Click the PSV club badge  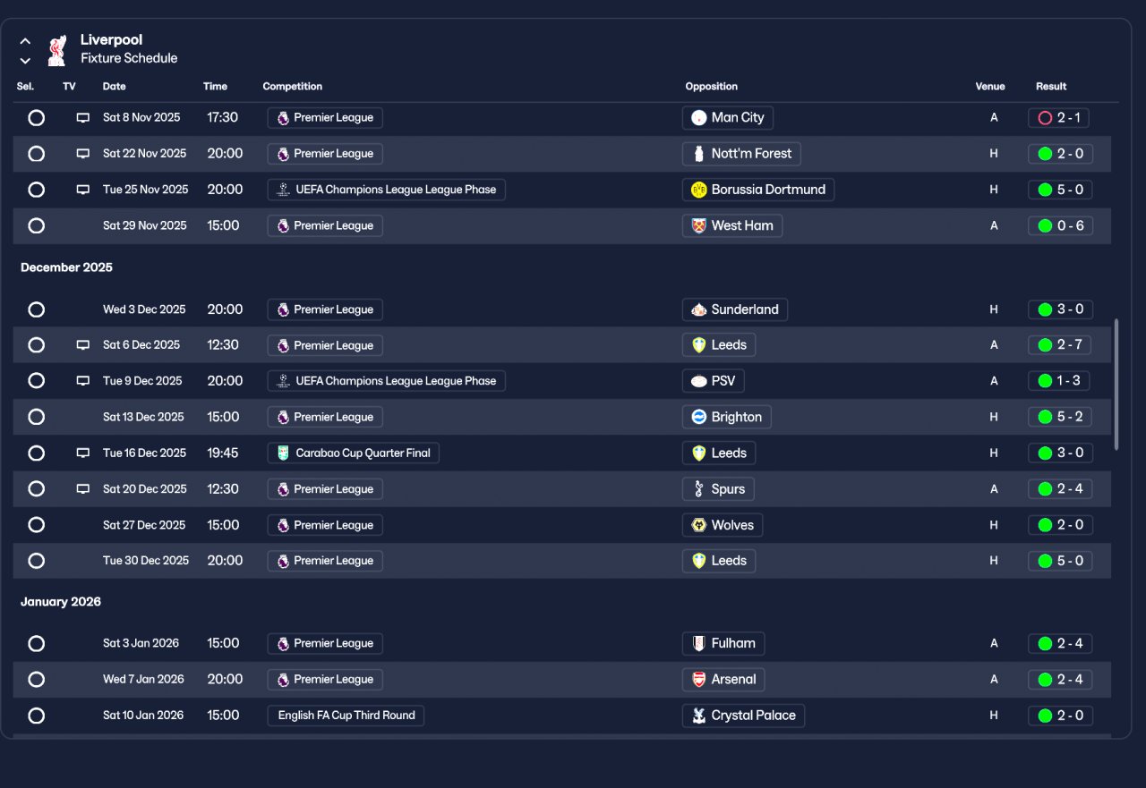[x=699, y=381]
